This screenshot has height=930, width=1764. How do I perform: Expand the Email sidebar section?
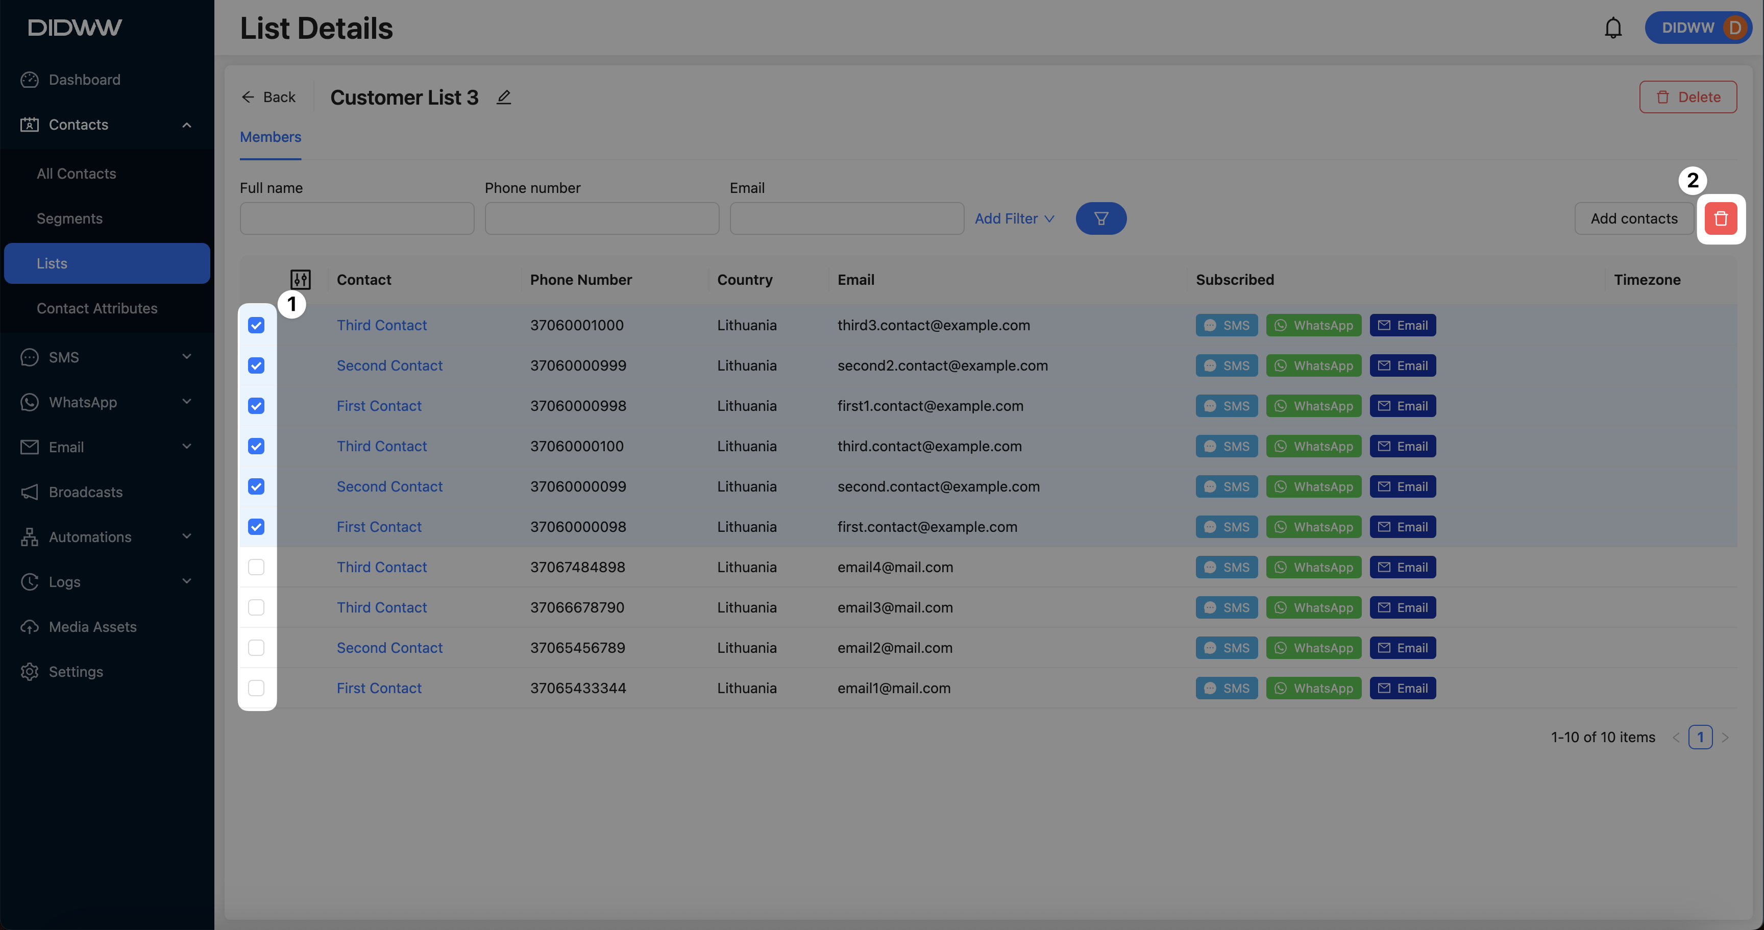click(x=107, y=447)
